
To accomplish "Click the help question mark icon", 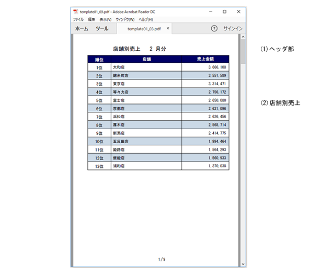I will (x=214, y=28).
